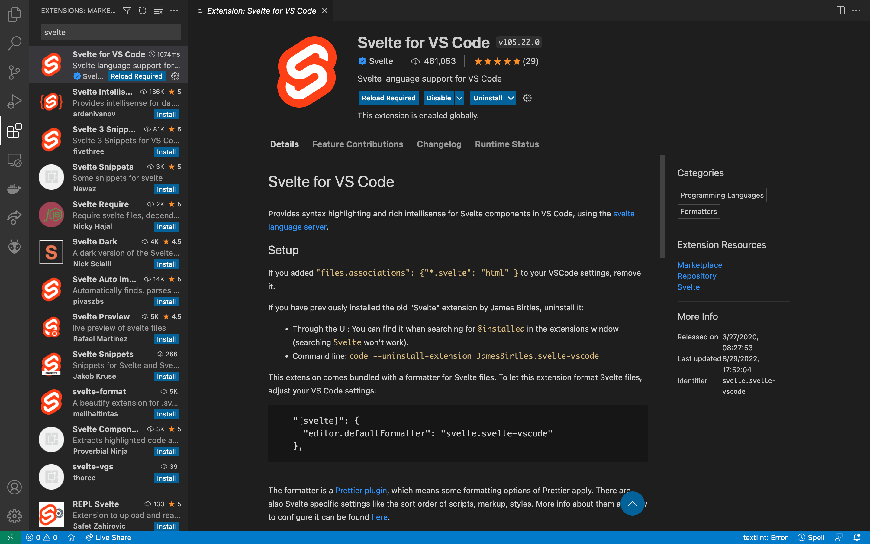Open editor more actions menu

point(856,11)
